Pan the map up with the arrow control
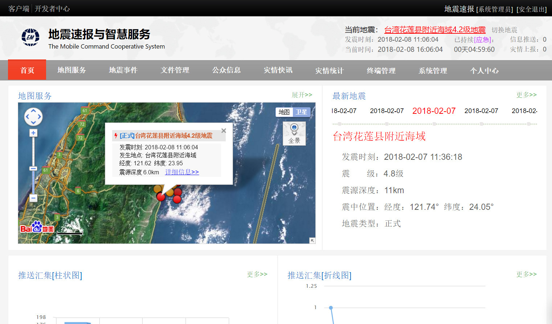 (33, 111)
